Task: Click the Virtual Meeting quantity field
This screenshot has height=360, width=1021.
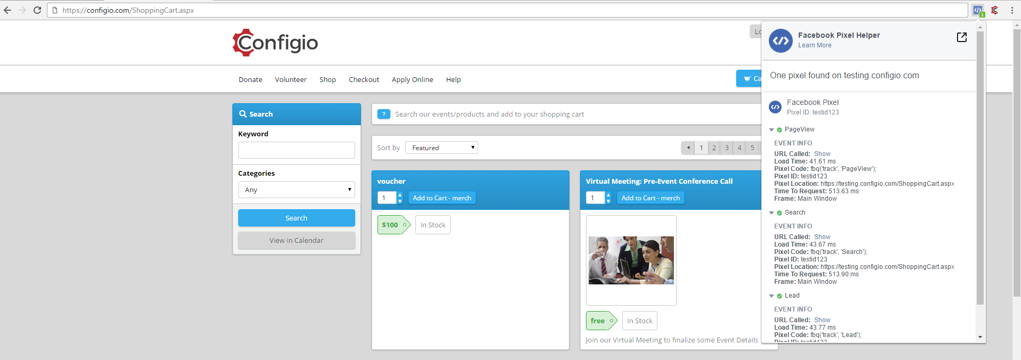Action: 595,198
